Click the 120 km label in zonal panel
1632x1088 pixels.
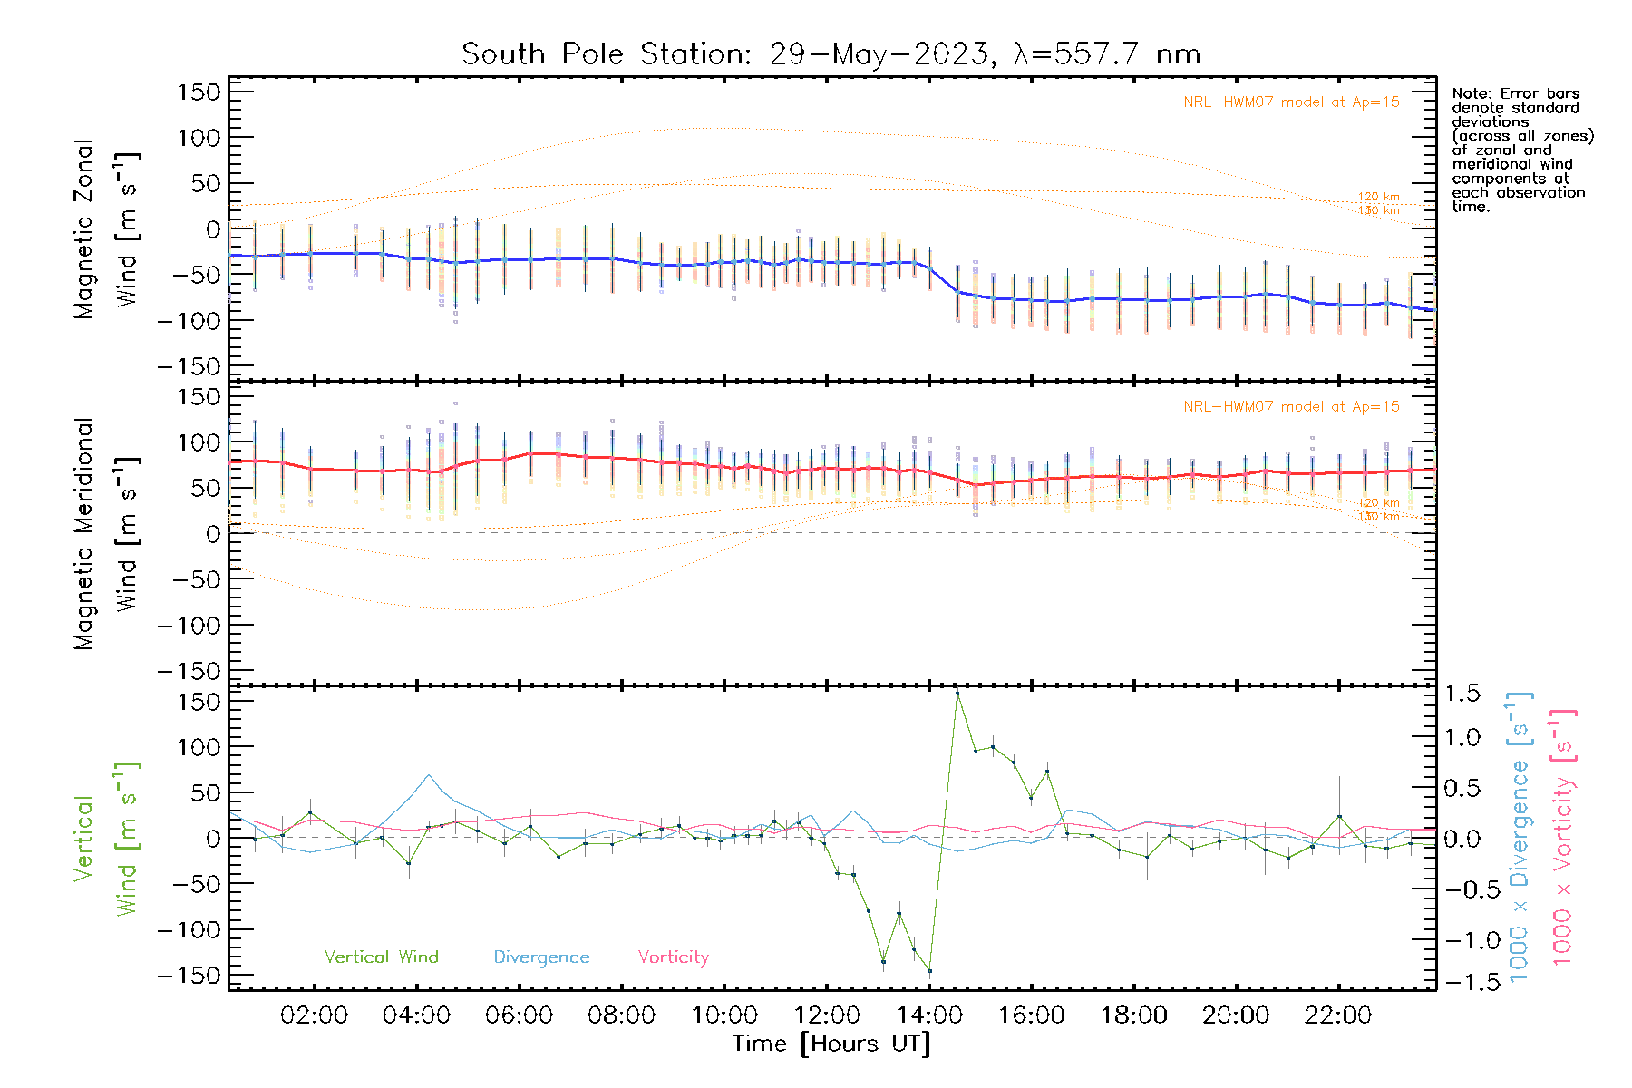pyautogui.click(x=1378, y=197)
